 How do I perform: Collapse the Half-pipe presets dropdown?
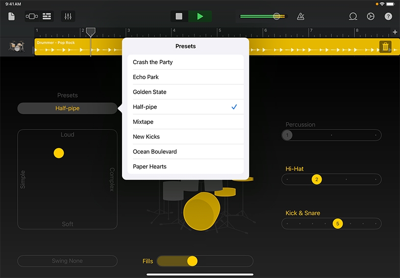click(x=67, y=108)
